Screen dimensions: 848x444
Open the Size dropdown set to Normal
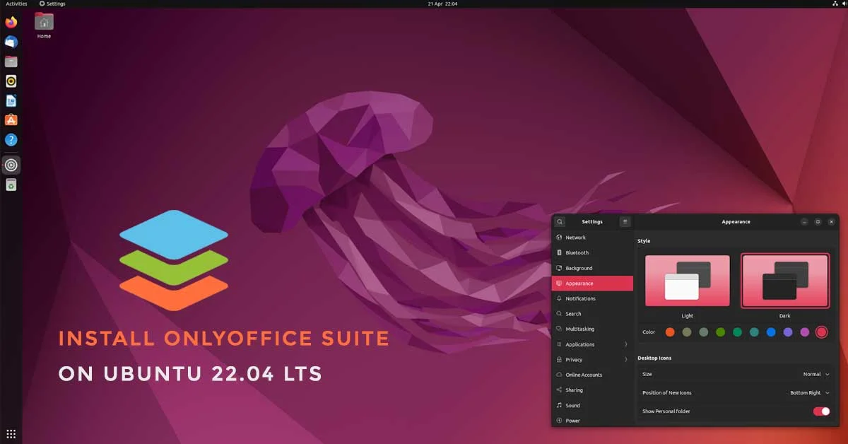tap(816, 374)
